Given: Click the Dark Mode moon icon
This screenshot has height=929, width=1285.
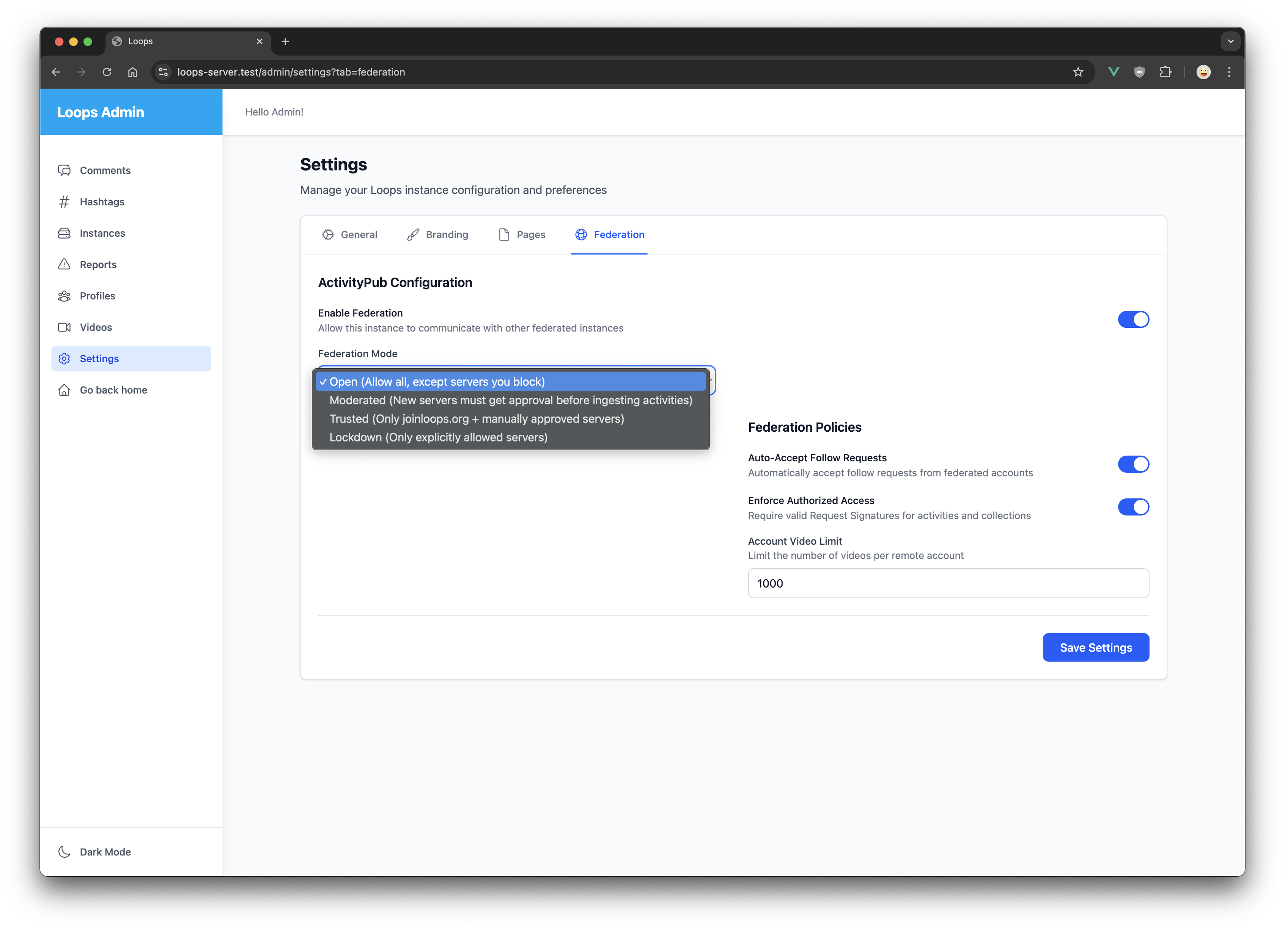Looking at the screenshot, I should click(x=64, y=852).
